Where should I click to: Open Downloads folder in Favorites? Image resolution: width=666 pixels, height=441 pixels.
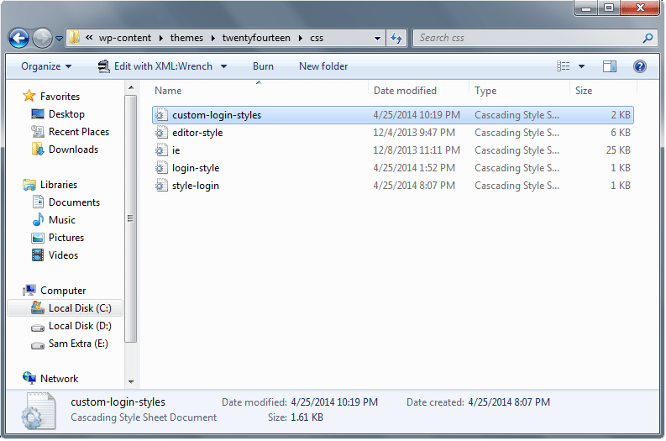click(x=73, y=150)
